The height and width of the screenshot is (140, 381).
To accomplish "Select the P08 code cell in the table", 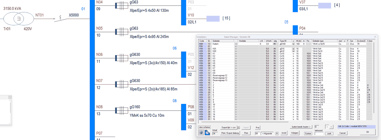I will click(202, 46).
